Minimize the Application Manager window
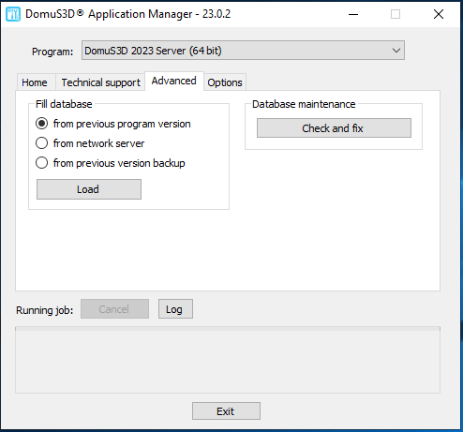The image size is (463, 432). pos(353,14)
